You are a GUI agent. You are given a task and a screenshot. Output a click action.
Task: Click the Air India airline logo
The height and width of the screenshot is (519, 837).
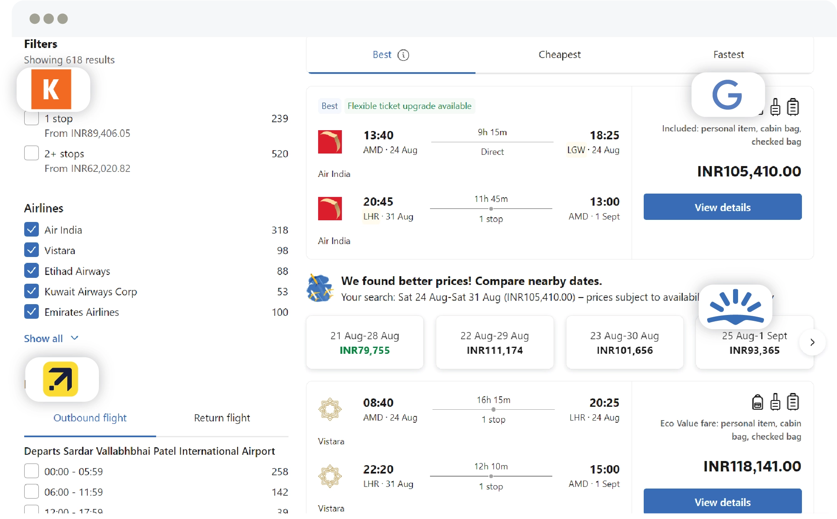[x=330, y=142]
